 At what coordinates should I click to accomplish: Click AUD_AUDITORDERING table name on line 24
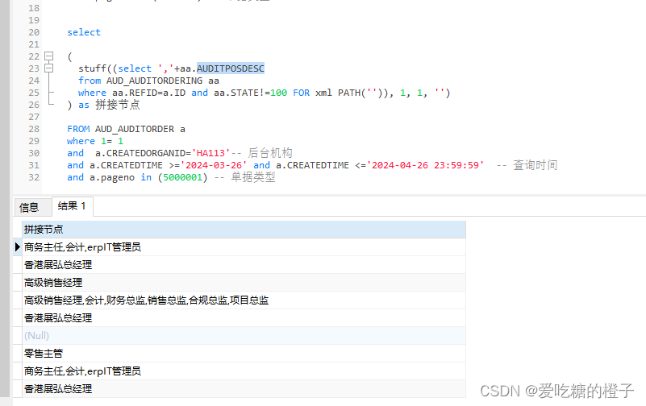pos(155,81)
